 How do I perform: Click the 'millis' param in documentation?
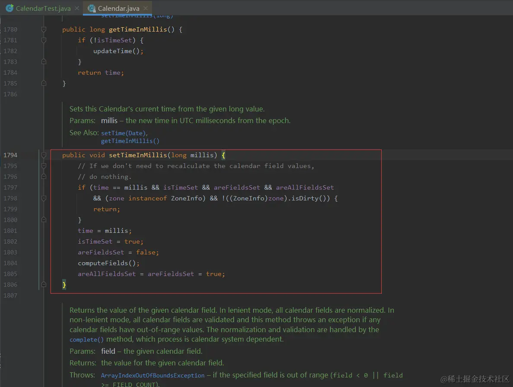pyautogui.click(x=109, y=121)
